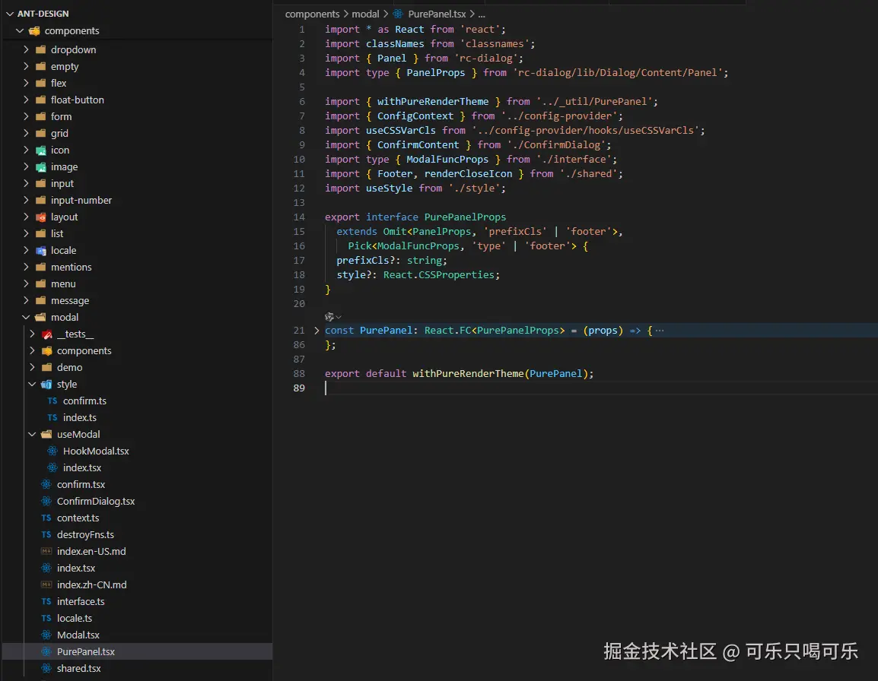The width and height of the screenshot is (878, 681).
Task: Click the image folder's green icon
Action: (x=41, y=166)
